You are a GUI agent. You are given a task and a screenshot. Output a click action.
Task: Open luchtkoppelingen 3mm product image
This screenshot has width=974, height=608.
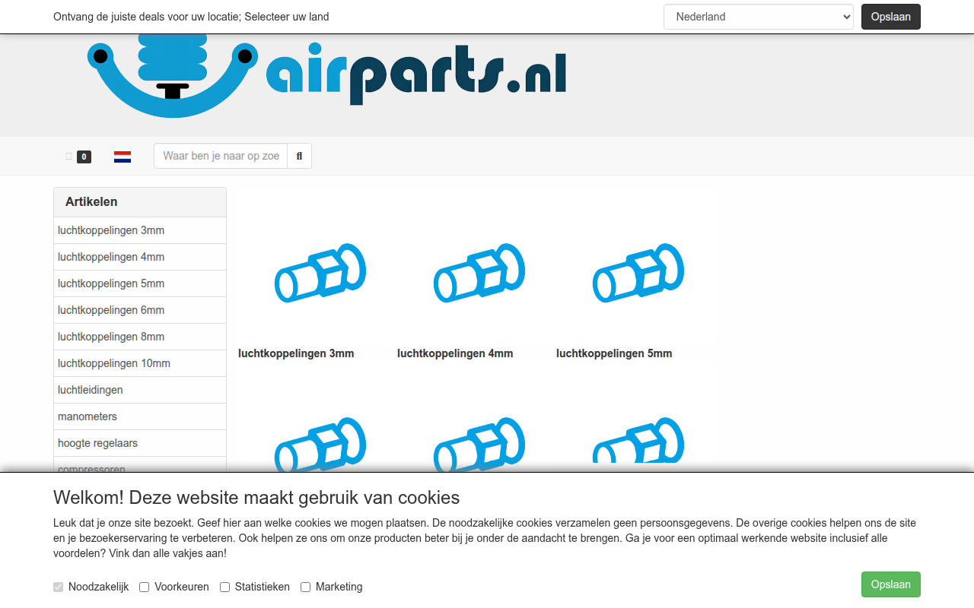pyautogui.click(x=320, y=272)
